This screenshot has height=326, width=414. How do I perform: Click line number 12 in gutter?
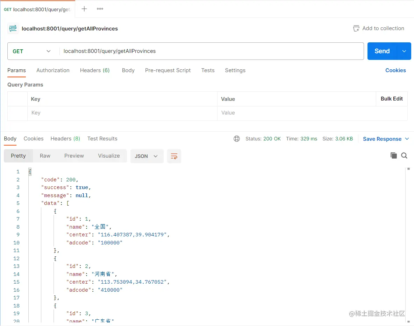coord(16,258)
